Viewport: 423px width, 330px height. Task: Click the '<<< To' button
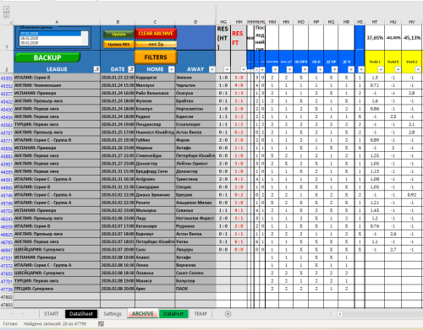click(x=156, y=44)
